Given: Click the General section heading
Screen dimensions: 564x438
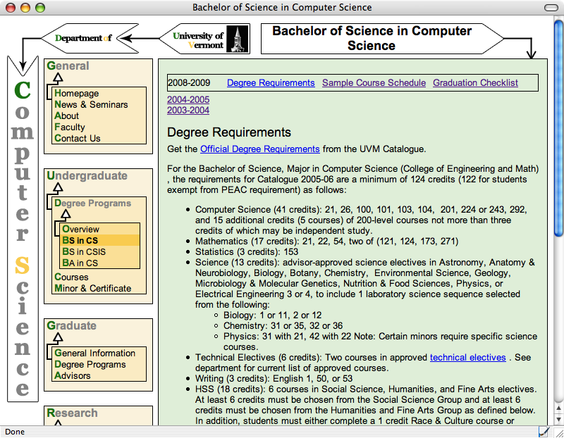Looking at the screenshot, I should (68, 65).
